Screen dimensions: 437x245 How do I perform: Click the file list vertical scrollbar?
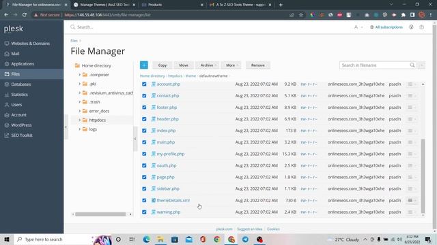[423, 176]
